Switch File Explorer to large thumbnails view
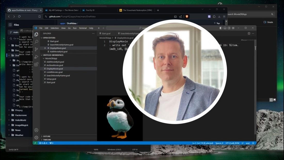284x160 pixels. 275,100
